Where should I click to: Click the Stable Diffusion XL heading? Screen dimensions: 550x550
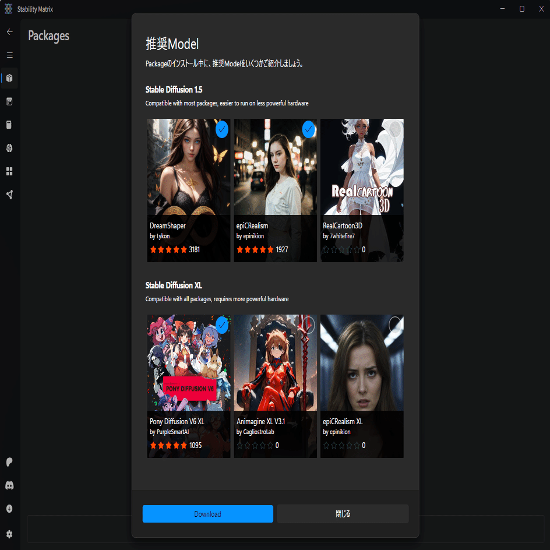(x=174, y=285)
